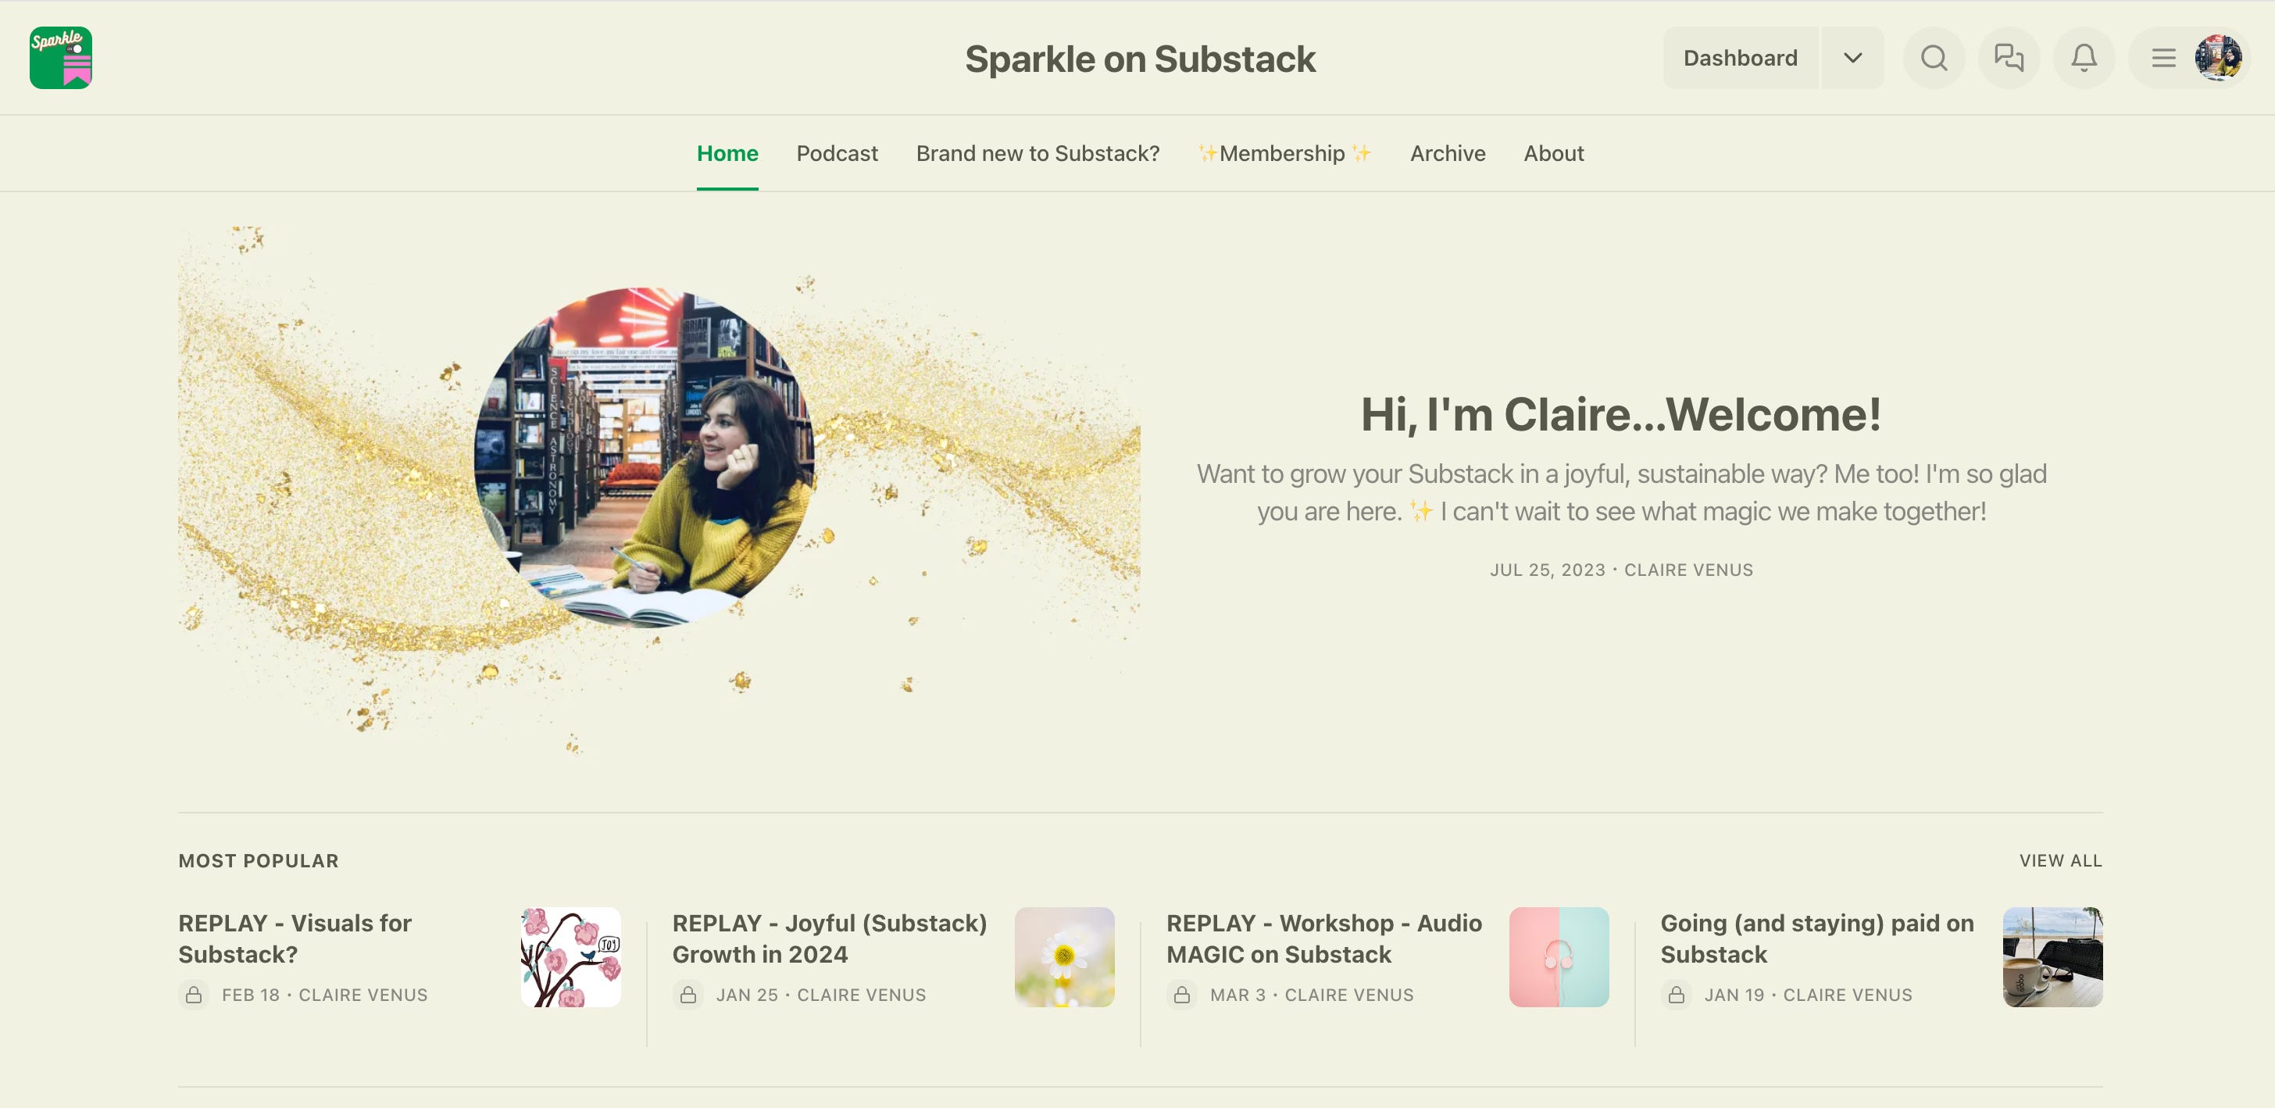Switch to the Podcast tab
The width and height of the screenshot is (2275, 1108).
pos(837,154)
